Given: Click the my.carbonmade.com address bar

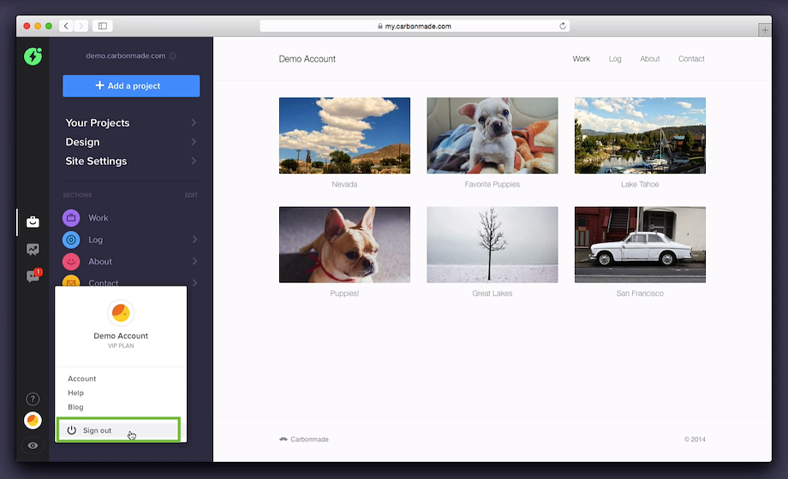Looking at the screenshot, I should (x=415, y=26).
